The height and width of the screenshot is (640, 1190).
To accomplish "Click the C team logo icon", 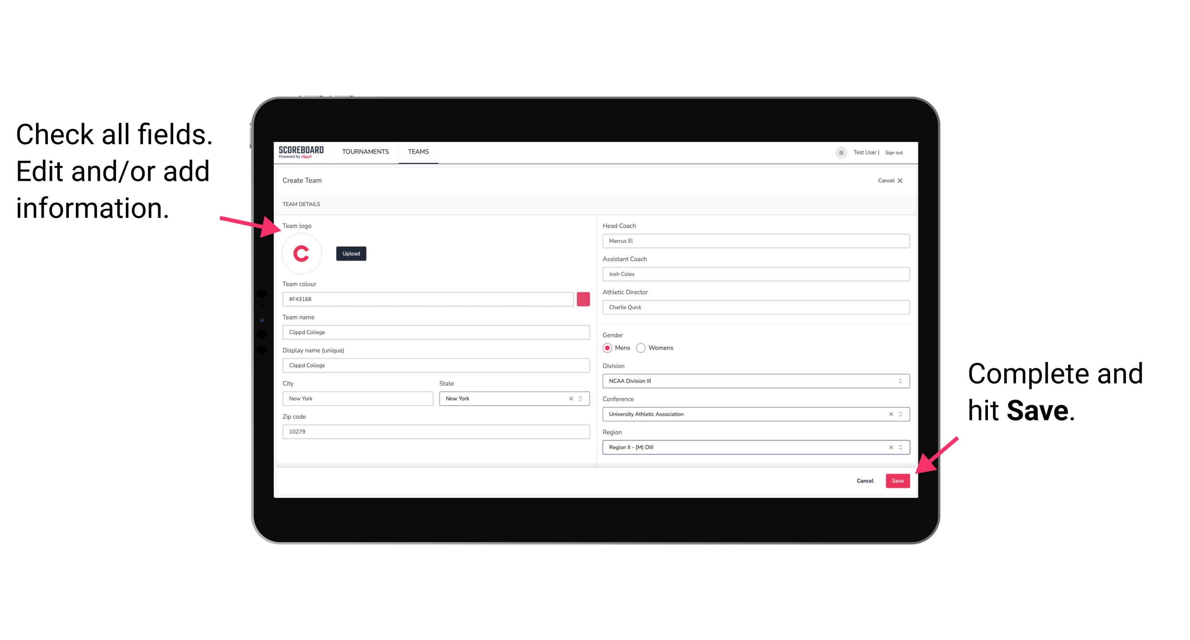I will click(302, 253).
